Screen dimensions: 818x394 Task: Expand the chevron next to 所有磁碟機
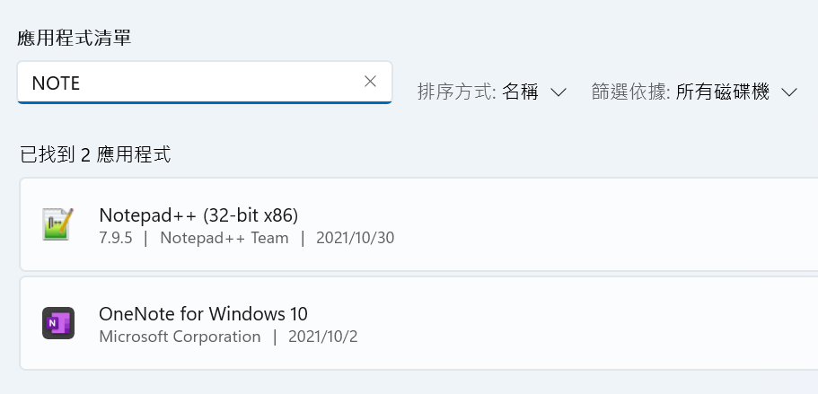click(789, 92)
